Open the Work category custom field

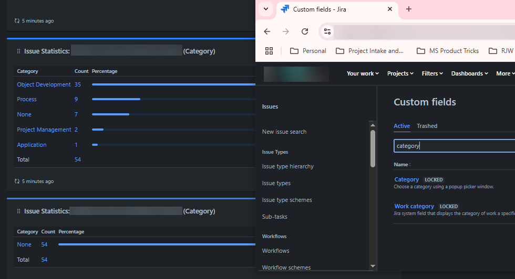[414, 206]
